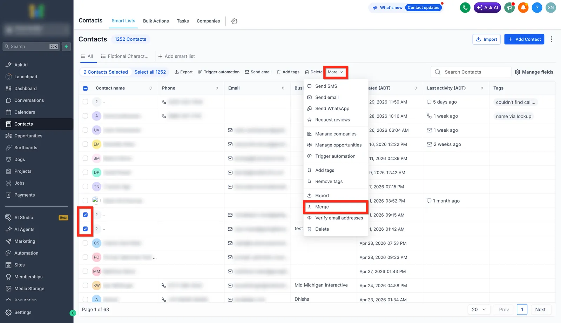Select the checkbox for contact TN
This screenshot has width=561, height=323.
[x=85, y=186]
